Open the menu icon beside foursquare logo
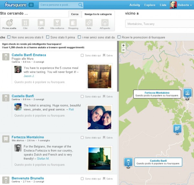194x185 pixels. [x=31, y=5]
